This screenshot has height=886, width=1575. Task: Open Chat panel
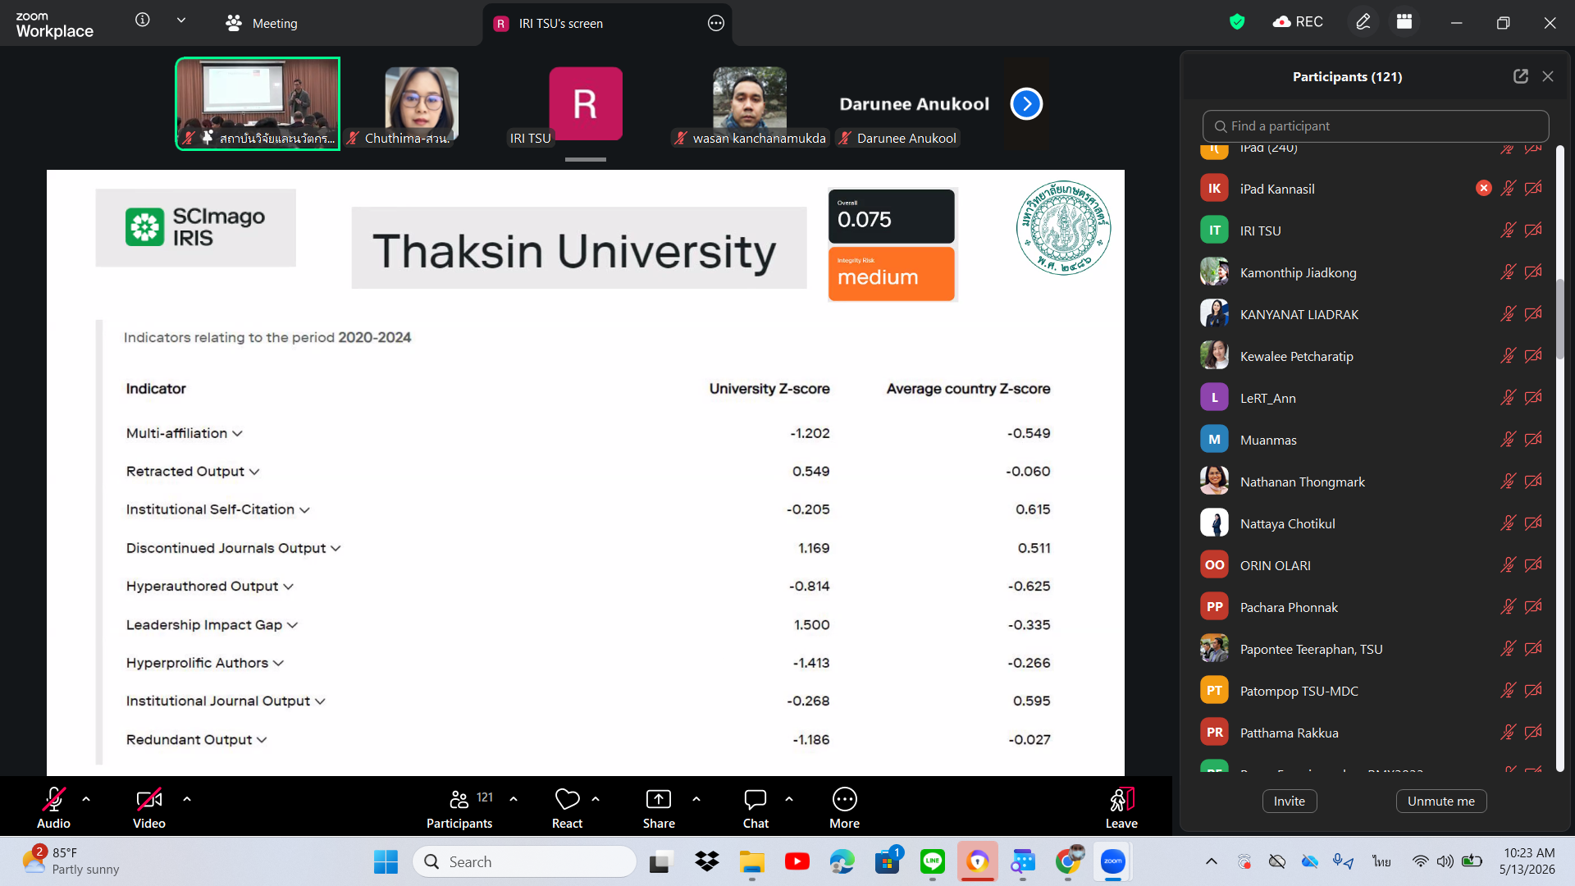(756, 809)
